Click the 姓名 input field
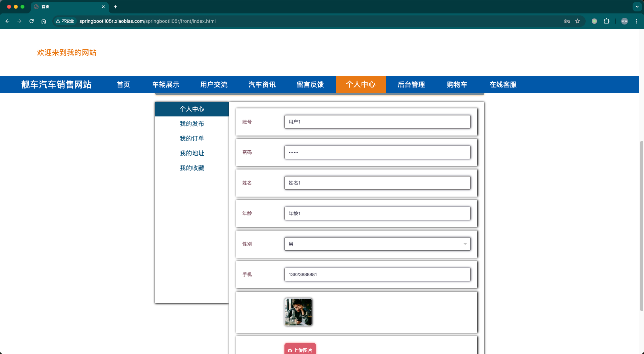Image resolution: width=644 pixels, height=354 pixels. pos(377,183)
